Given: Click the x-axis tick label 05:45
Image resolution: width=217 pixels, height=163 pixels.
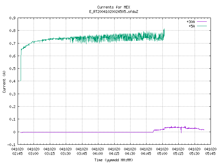Looking at the screenshot, I should coord(210,153).
